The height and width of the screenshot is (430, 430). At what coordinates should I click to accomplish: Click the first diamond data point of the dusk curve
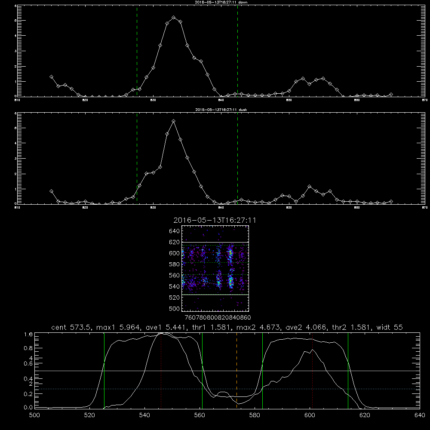[x=51, y=191]
